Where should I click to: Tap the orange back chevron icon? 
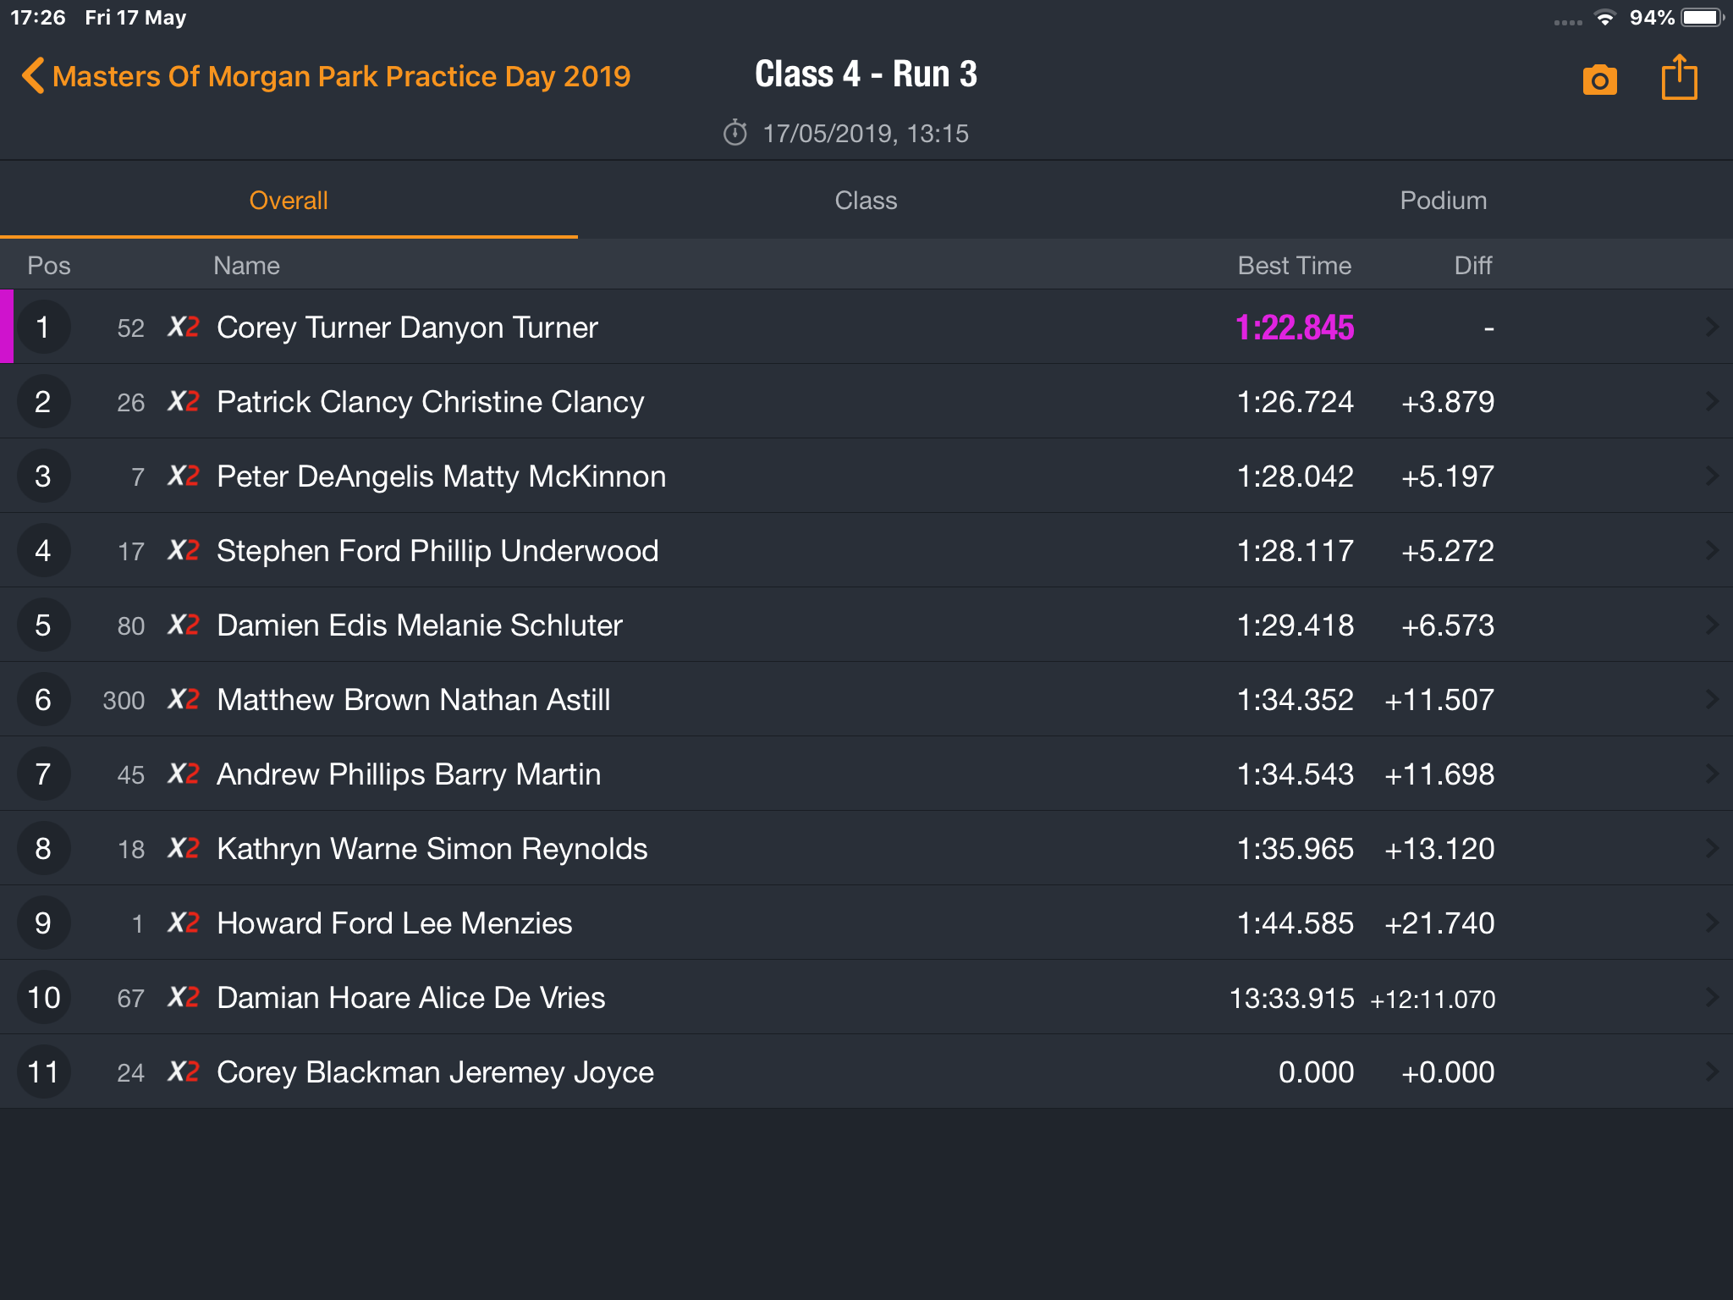[32, 75]
